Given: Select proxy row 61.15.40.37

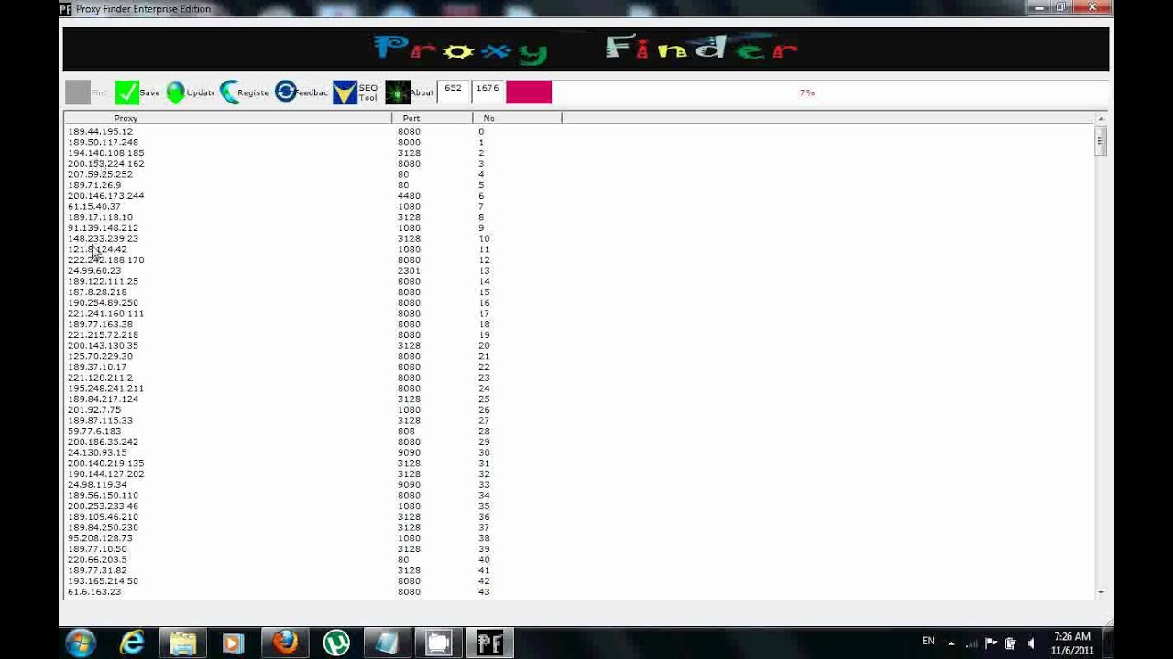Looking at the screenshot, I should click(94, 206).
